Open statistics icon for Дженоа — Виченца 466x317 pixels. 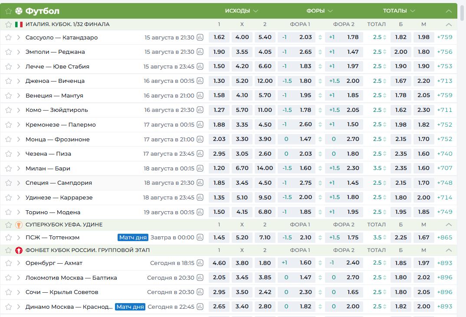pyautogui.click(x=200, y=81)
